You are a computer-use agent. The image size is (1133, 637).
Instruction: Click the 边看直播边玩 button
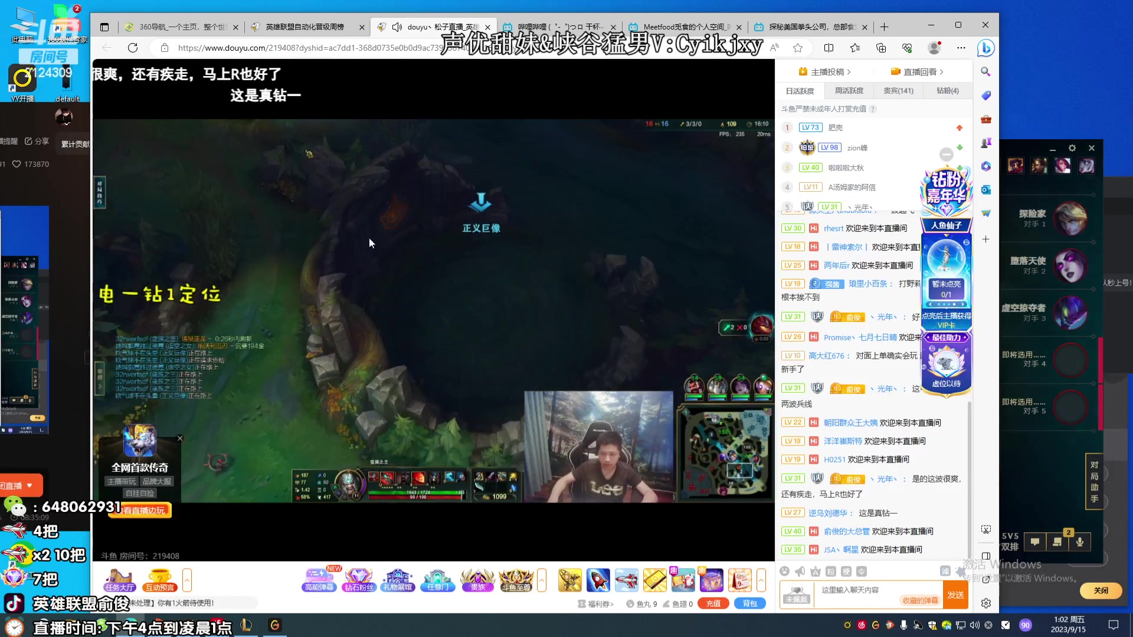click(x=140, y=511)
